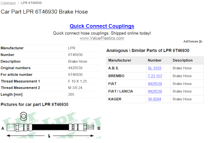Click the Thread Measurement 1 label
The width and height of the screenshot is (210, 143).
coord(20,81)
